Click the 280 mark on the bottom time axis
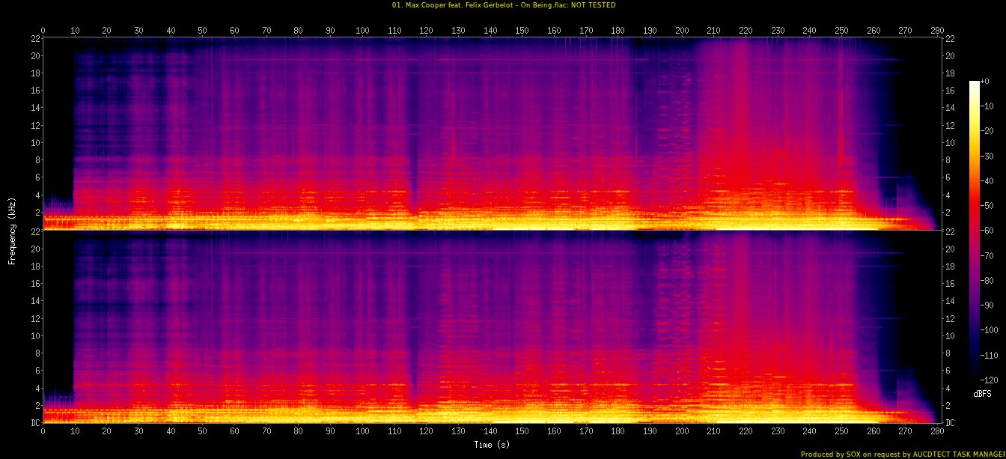The image size is (1006, 459). [937, 432]
